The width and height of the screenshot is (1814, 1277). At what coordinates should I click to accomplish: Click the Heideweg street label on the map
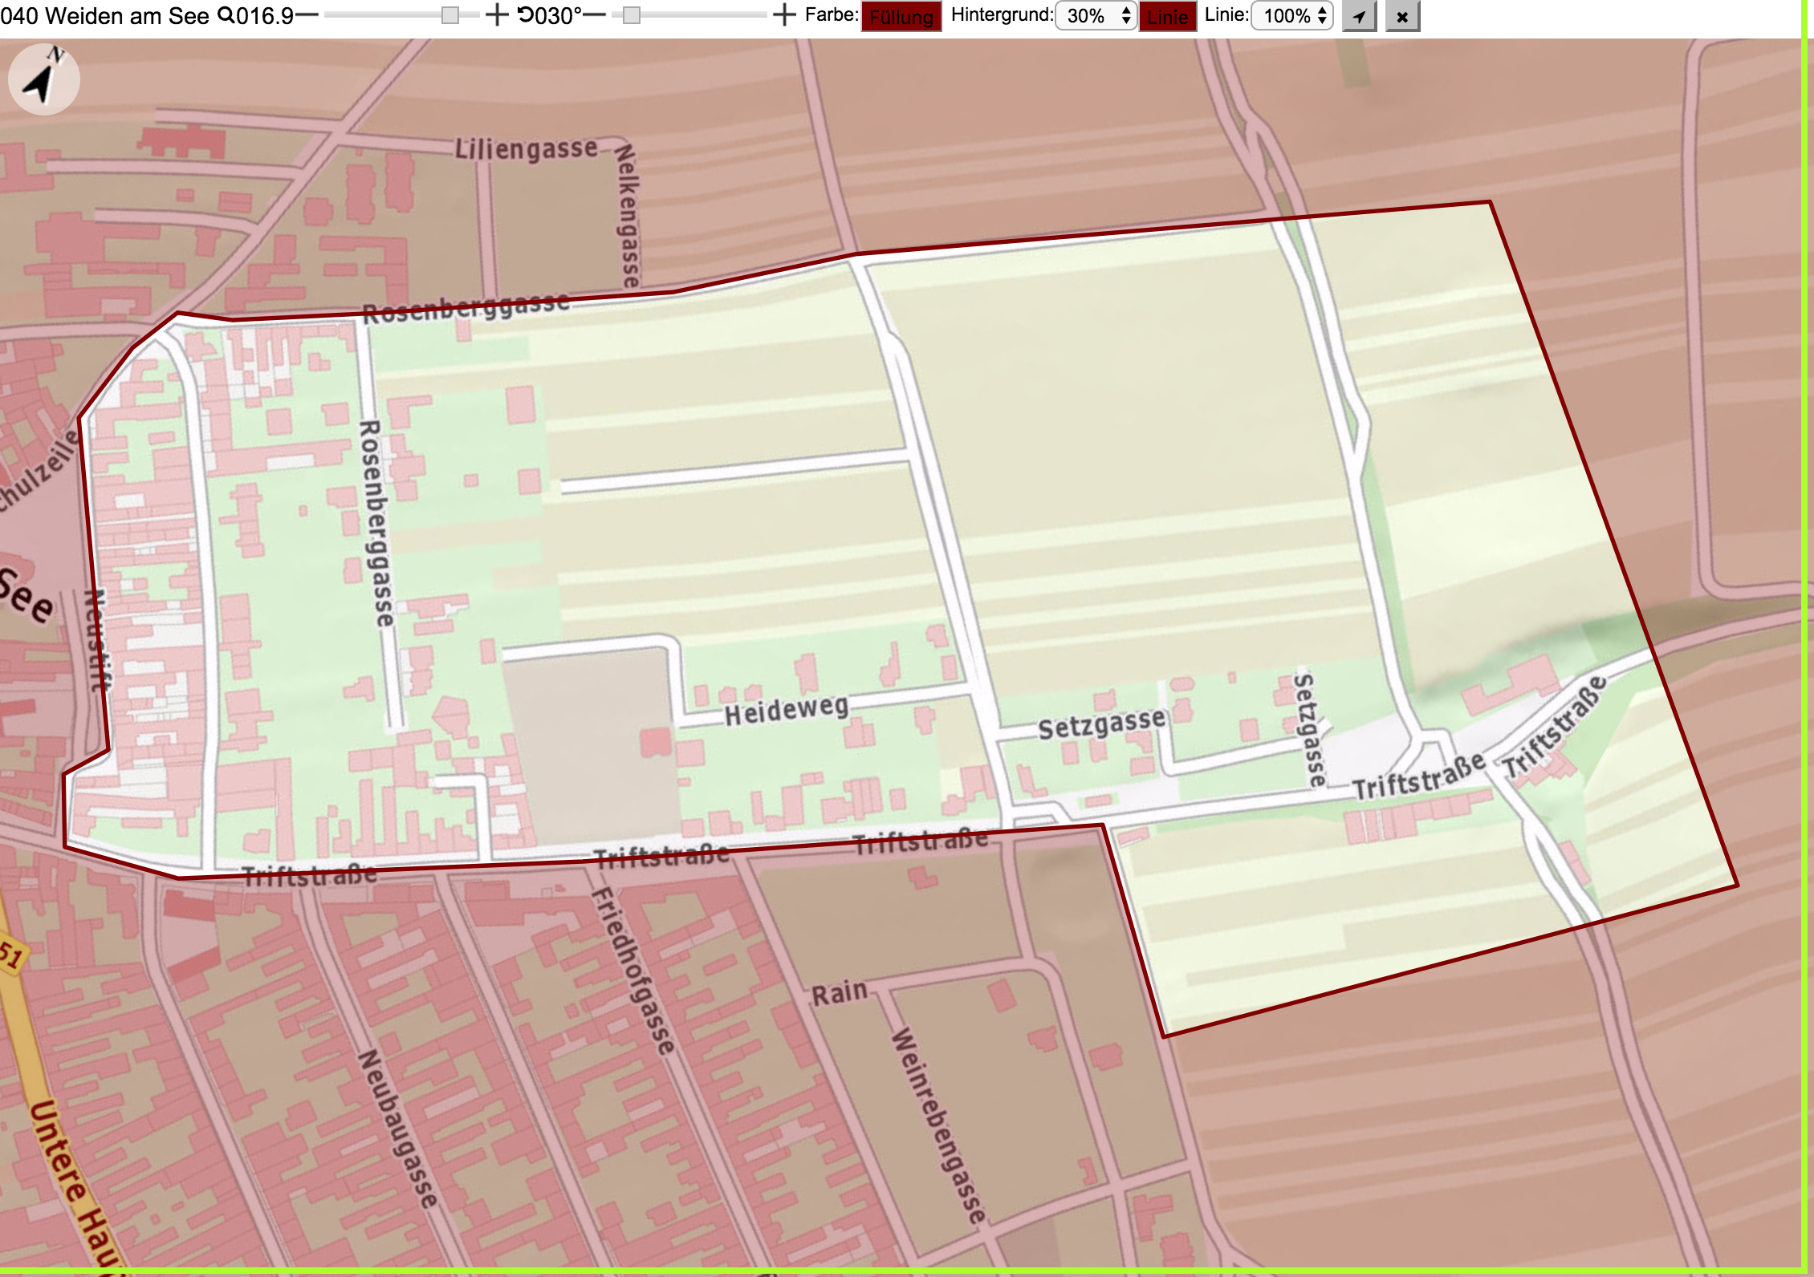coord(787,710)
